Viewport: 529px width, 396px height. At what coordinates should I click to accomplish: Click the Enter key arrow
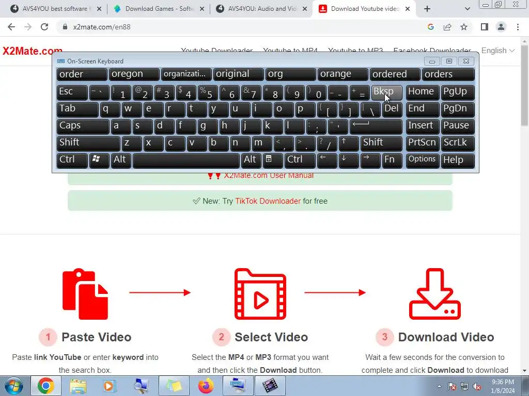[376, 127]
